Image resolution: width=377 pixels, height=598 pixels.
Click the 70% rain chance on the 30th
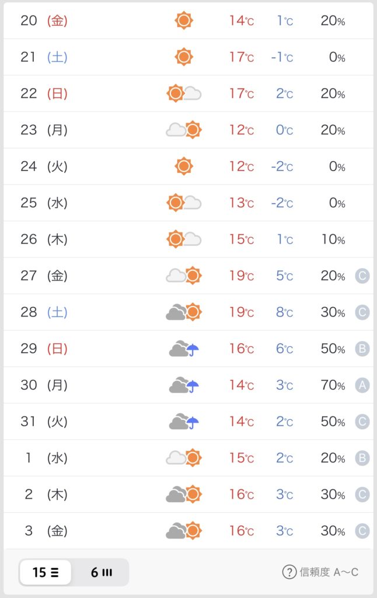pyautogui.click(x=333, y=385)
